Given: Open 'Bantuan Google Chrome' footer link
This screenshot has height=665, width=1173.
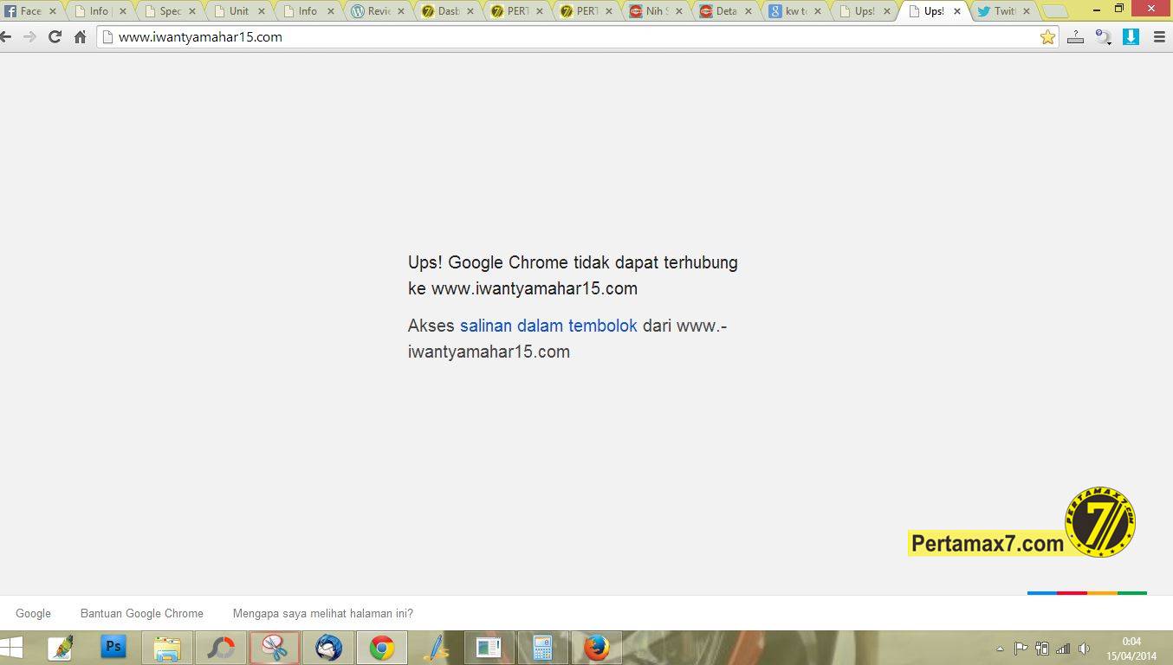Looking at the screenshot, I should click(142, 613).
